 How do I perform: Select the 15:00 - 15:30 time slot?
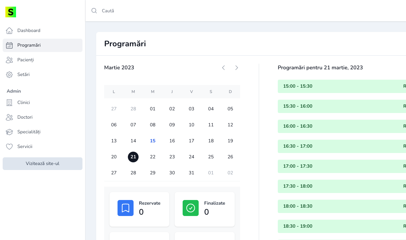(x=342, y=86)
